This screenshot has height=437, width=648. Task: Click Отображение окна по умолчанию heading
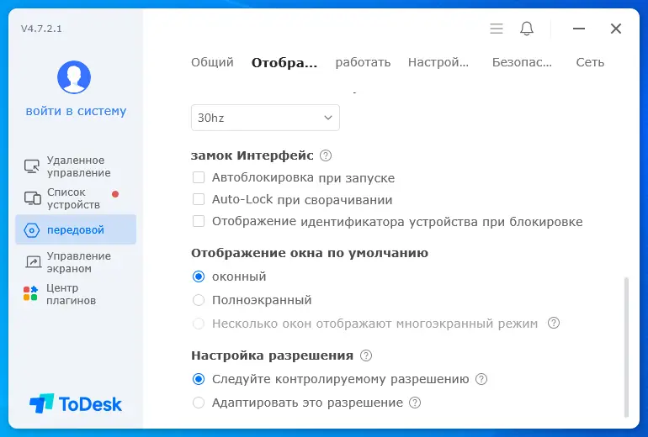[310, 253]
